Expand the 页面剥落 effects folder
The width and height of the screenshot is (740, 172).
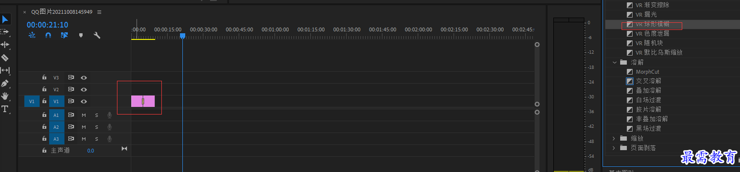tap(615, 148)
